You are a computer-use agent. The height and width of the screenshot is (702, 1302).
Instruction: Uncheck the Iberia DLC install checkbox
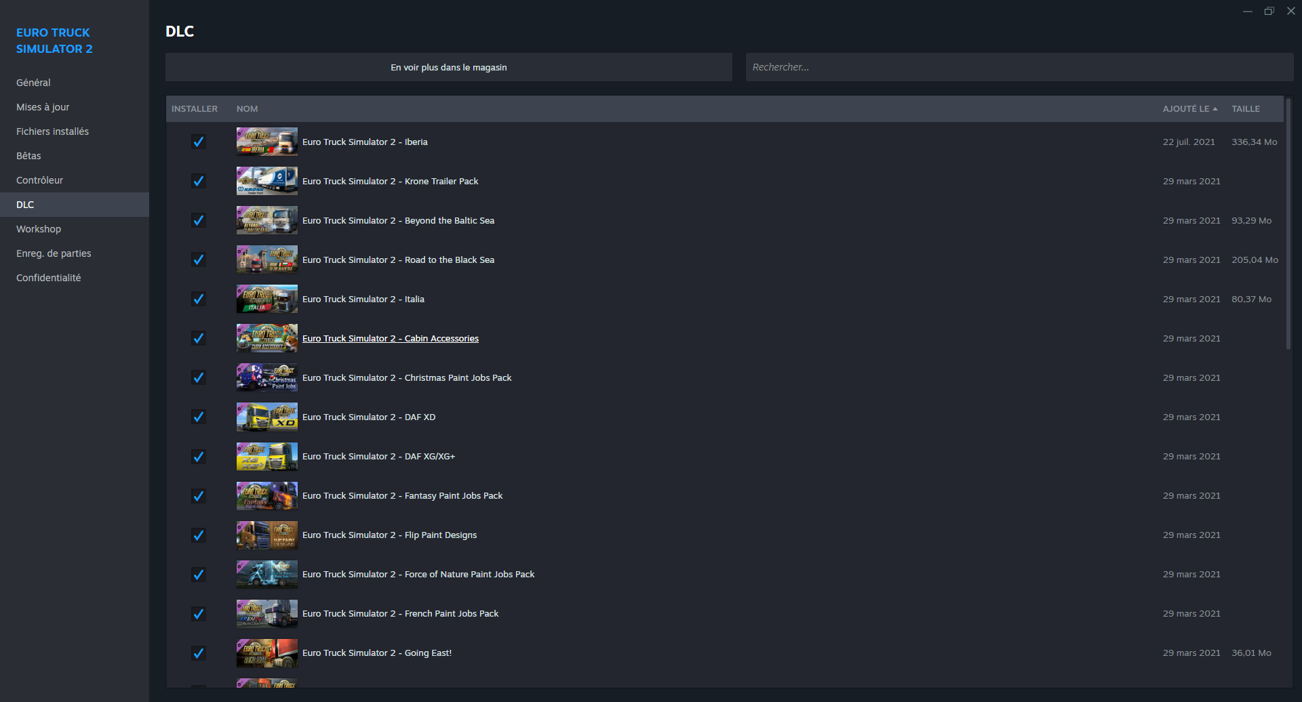(x=198, y=142)
